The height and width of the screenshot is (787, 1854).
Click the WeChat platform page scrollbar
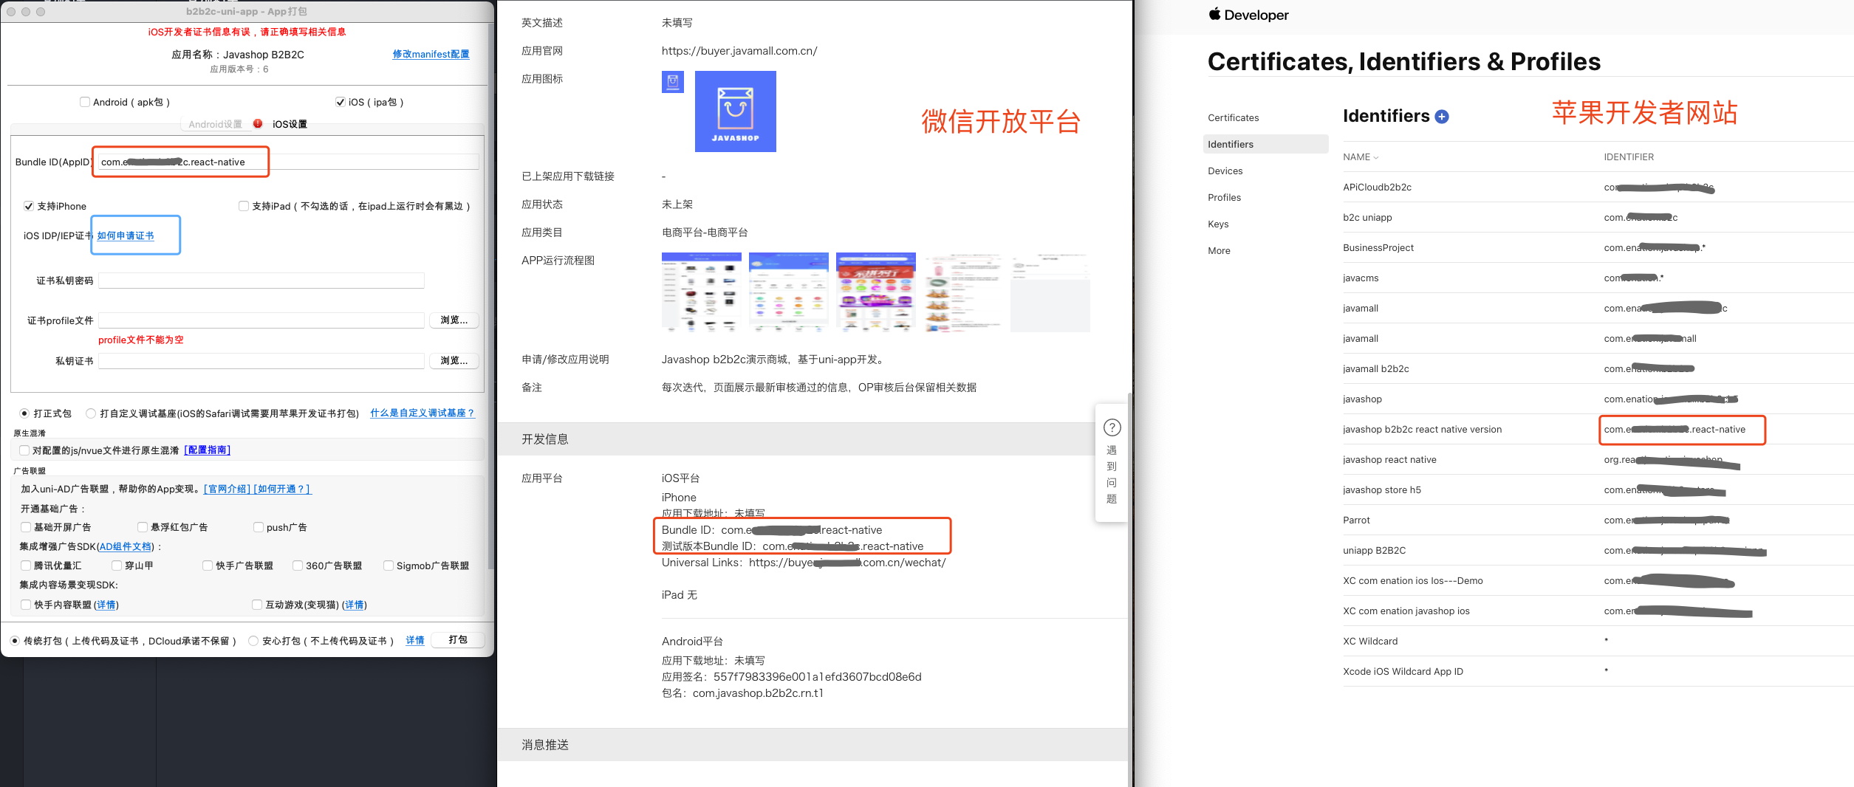point(1129,591)
